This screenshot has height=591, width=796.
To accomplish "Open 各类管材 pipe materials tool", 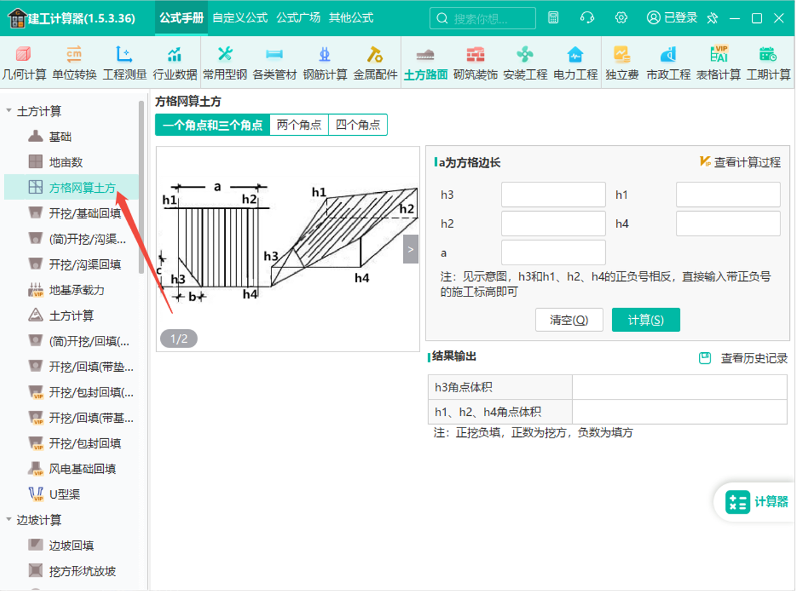I will click(x=275, y=63).
